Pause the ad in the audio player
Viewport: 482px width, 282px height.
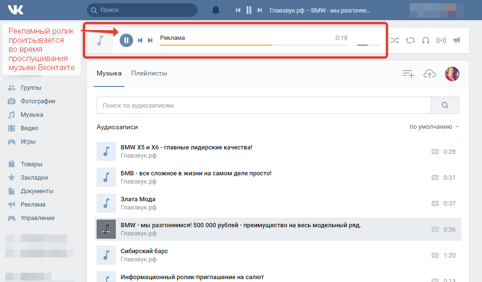126,40
